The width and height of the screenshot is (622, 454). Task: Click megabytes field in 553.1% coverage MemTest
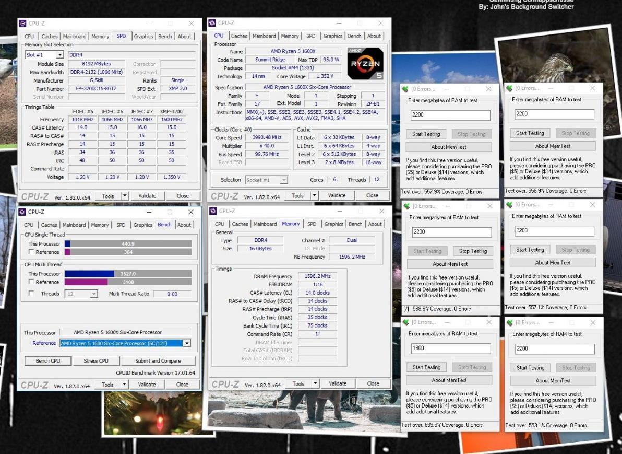(x=555, y=349)
